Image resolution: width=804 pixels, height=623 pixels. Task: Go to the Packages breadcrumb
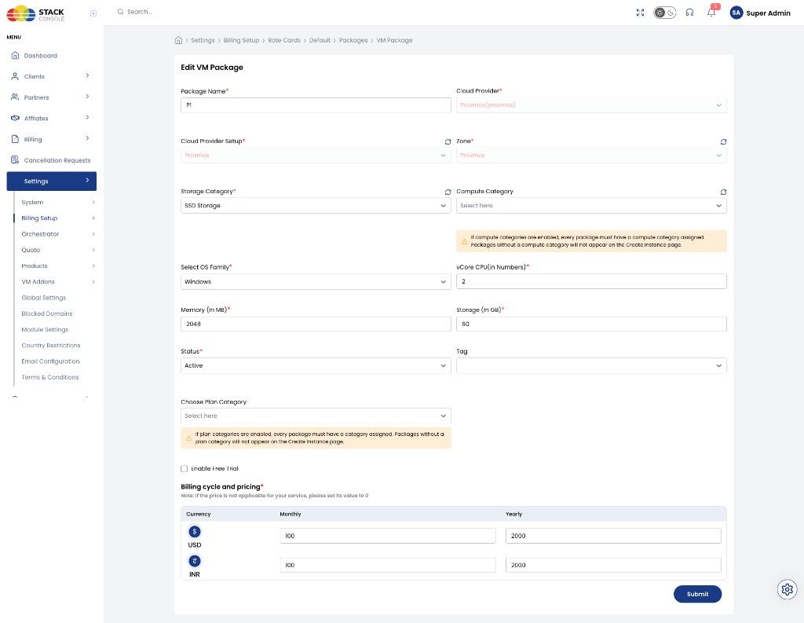[353, 40]
